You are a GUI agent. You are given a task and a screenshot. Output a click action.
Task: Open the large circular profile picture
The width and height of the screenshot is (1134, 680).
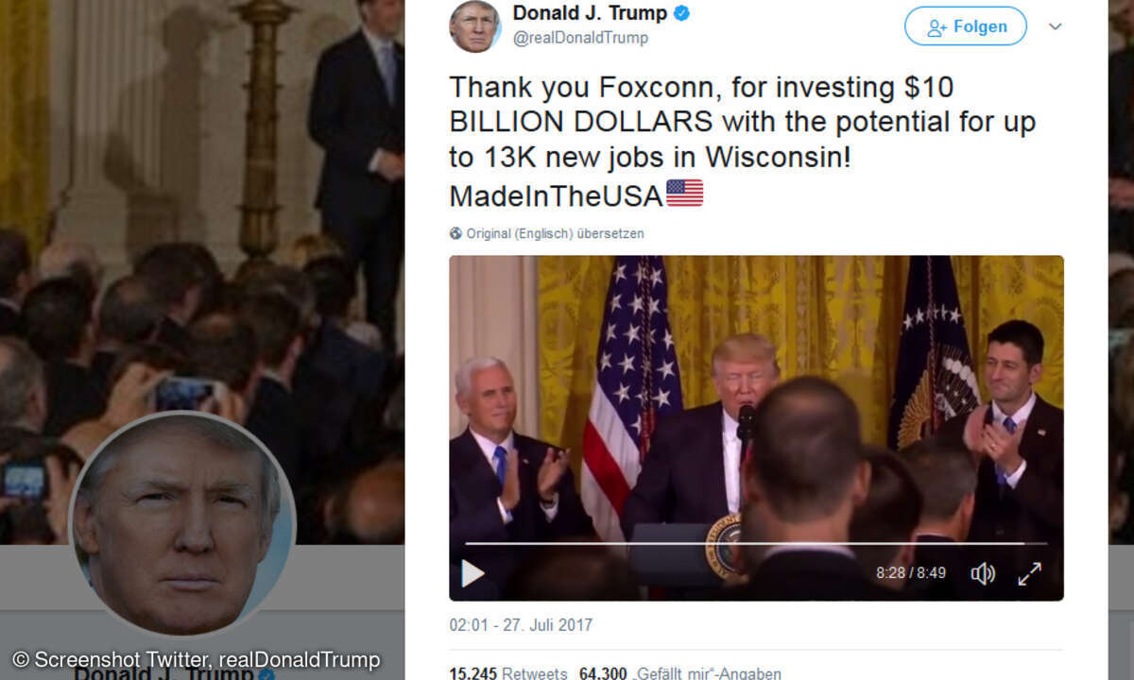[x=181, y=523]
